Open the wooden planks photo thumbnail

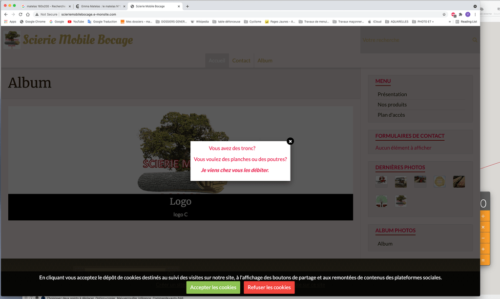pyautogui.click(x=459, y=181)
